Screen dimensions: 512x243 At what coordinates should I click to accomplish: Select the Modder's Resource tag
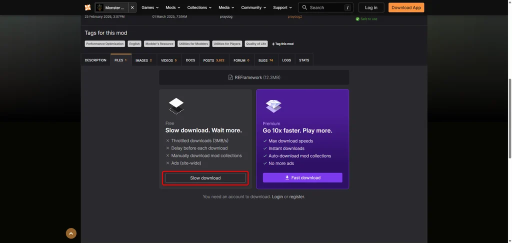pyautogui.click(x=159, y=44)
